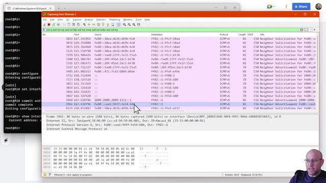This screenshot has height=183, width=326.
Task: Open the Telephony menu
Action: coord(115,19)
